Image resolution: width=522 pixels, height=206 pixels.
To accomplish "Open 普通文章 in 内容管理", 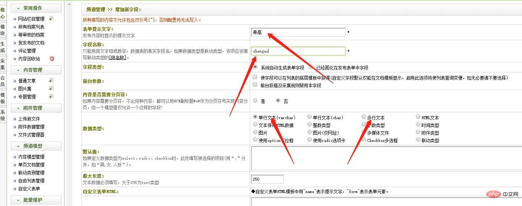I will click(27, 81).
